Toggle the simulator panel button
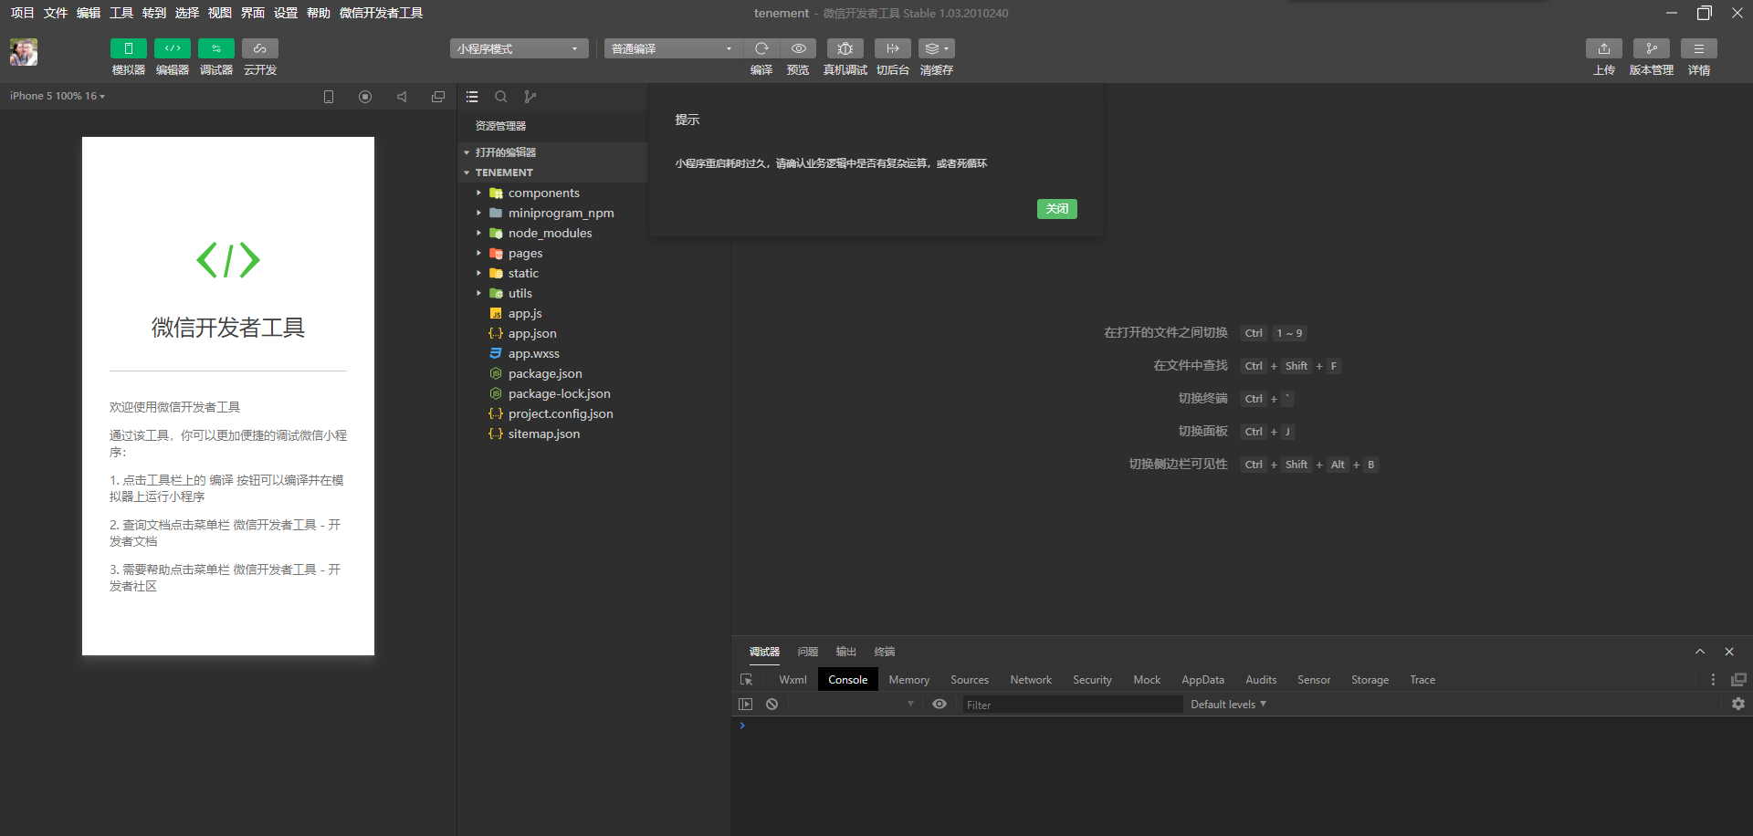 pos(129,48)
